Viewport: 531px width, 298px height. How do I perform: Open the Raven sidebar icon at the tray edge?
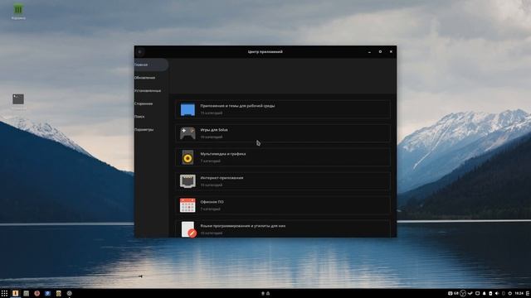[x=528, y=293]
